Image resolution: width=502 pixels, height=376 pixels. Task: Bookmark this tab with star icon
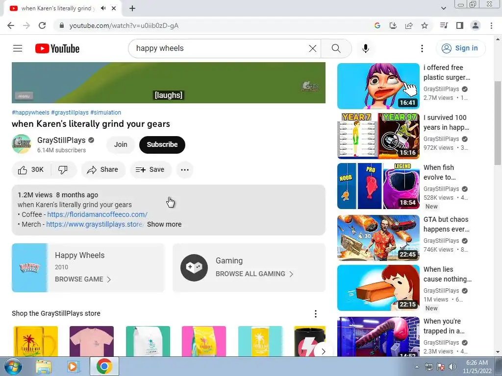pyautogui.click(x=425, y=25)
